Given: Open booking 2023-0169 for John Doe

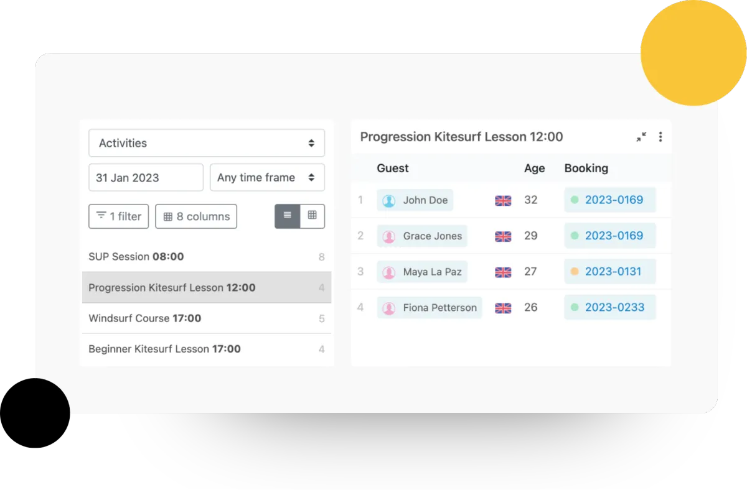Looking at the screenshot, I should click(610, 200).
